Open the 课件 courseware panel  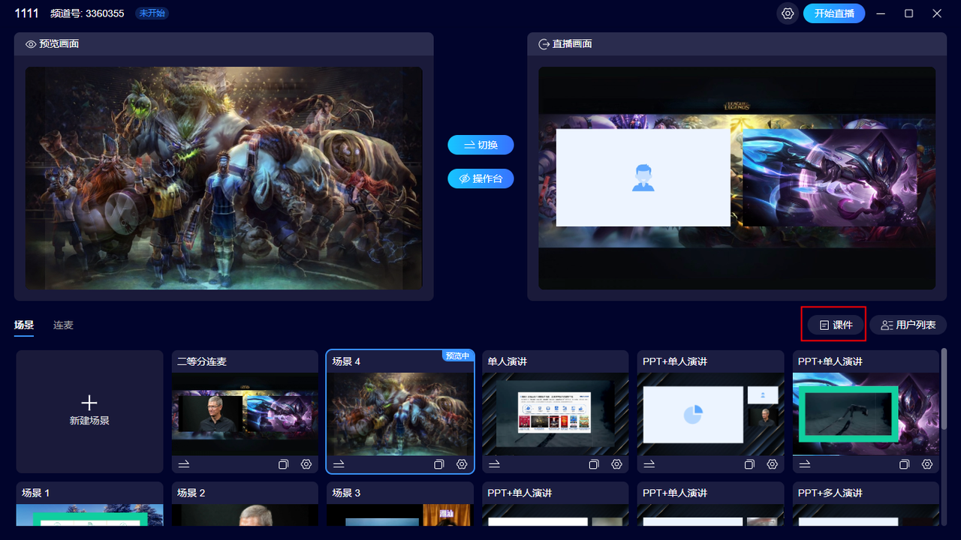[836, 325]
